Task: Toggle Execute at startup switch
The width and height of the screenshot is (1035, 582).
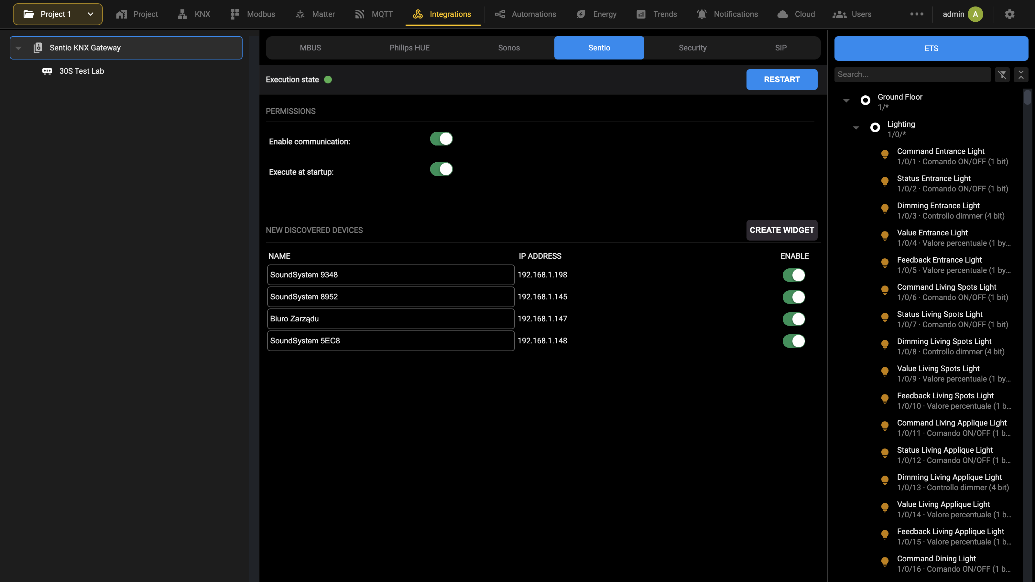Action: click(441, 169)
